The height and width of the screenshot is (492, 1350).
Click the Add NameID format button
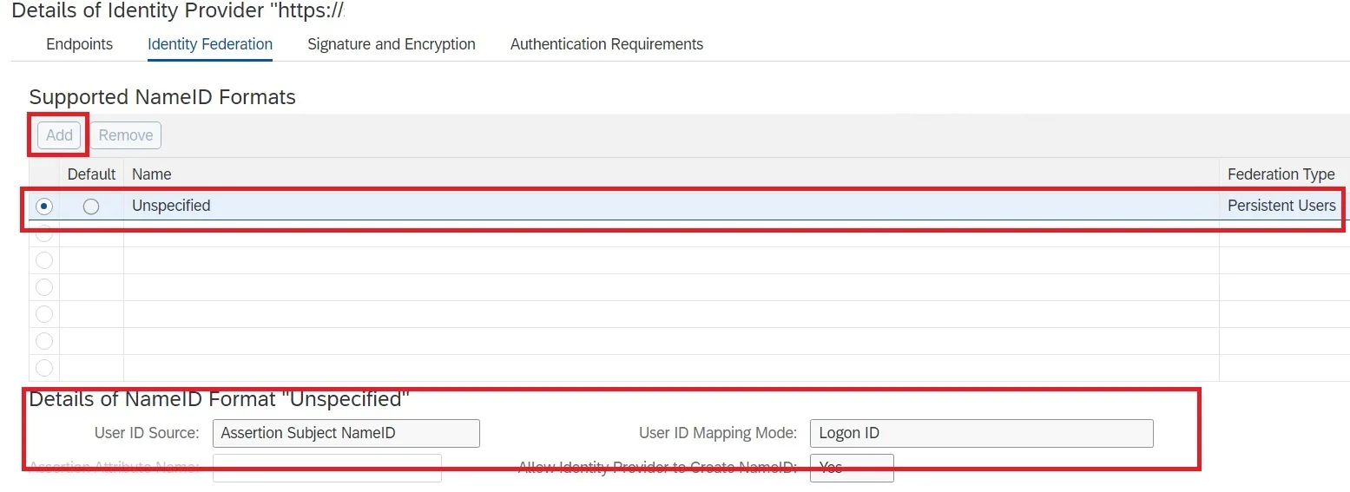[59, 135]
